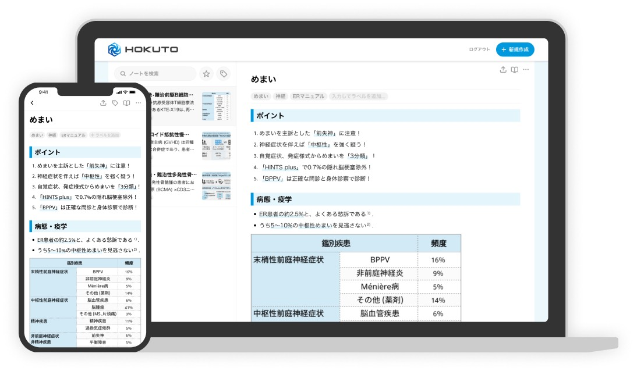Click the ログアウト link on the laptop
Image resolution: width=637 pixels, height=371 pixels.
[479, 49]
